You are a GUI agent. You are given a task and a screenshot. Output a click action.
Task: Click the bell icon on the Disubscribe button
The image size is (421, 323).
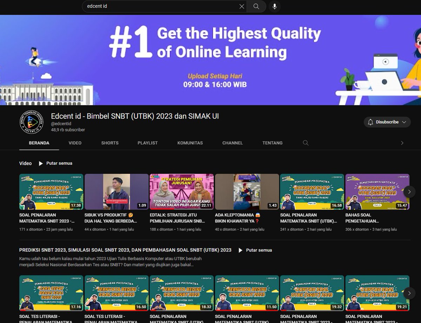[370, 122]
